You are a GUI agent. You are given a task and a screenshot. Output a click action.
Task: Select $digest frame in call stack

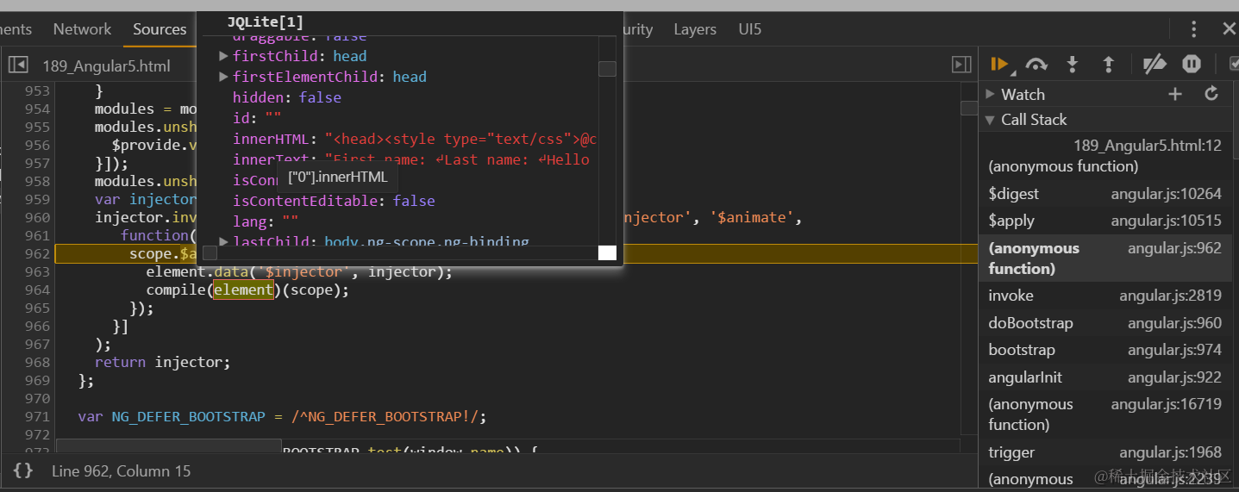pyautogui.click(x=1105, y=194)
